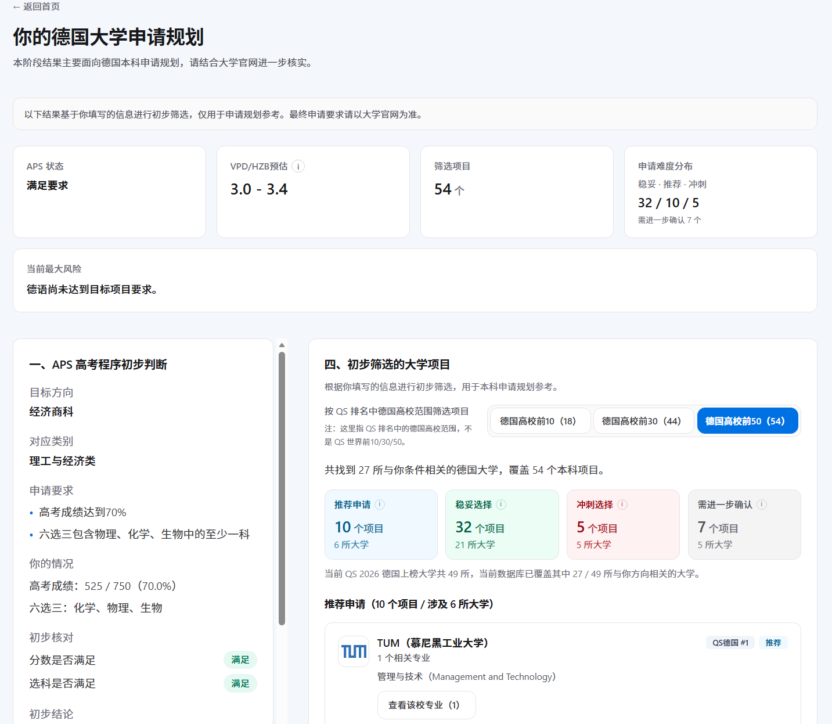832x724 pixels.
Task: Select the 德国高校前10 (18) filter tab
Action: (x=540, y=421)
